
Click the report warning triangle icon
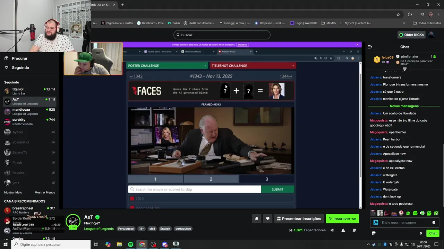(343, 230)
